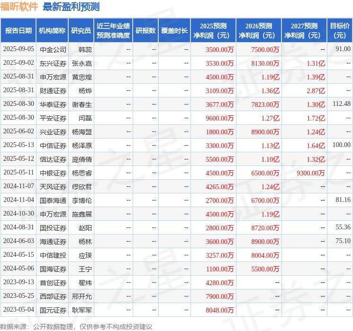Click analyst name 张永嘉
The image size is (353, 331).
pos(81,63)
